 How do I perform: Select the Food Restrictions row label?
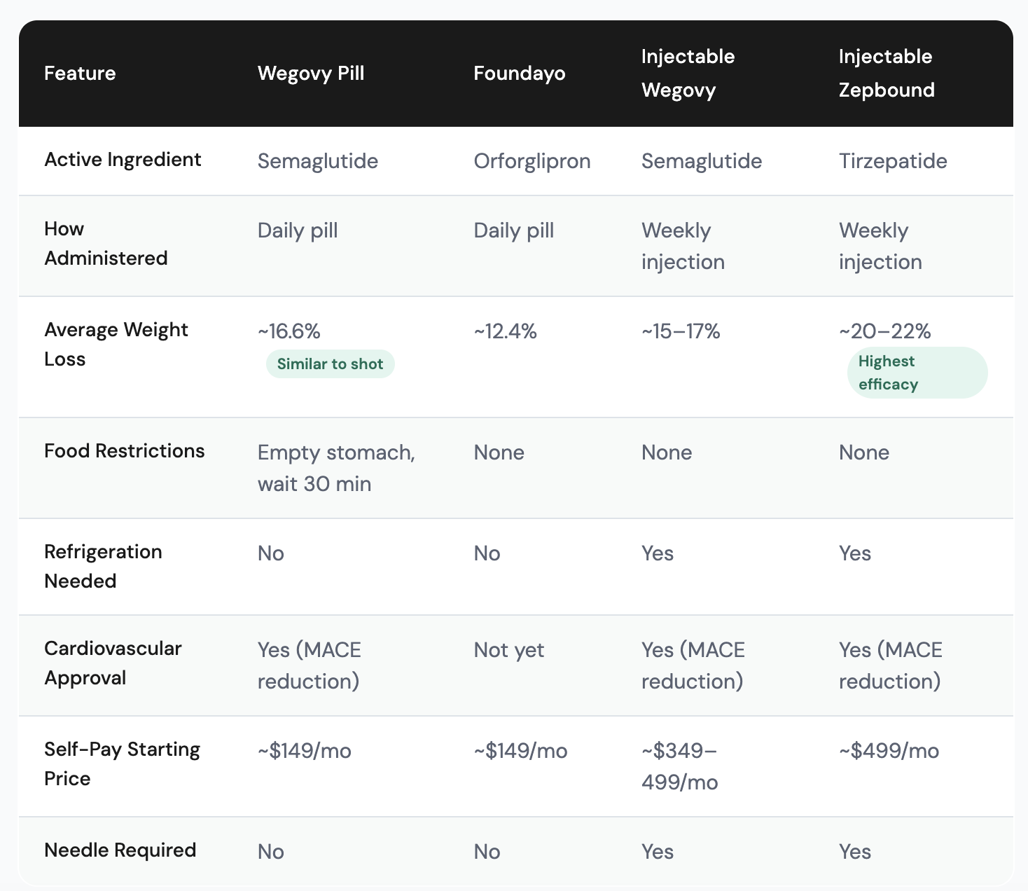click(124, 451)
